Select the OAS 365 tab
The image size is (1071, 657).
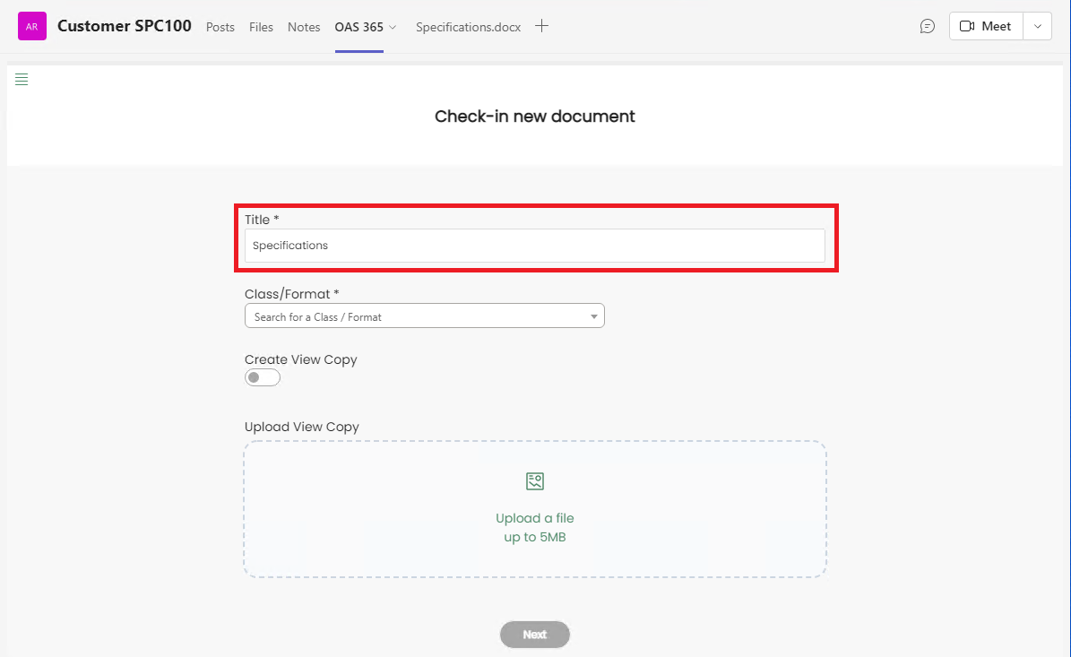[x=358, y=27]
